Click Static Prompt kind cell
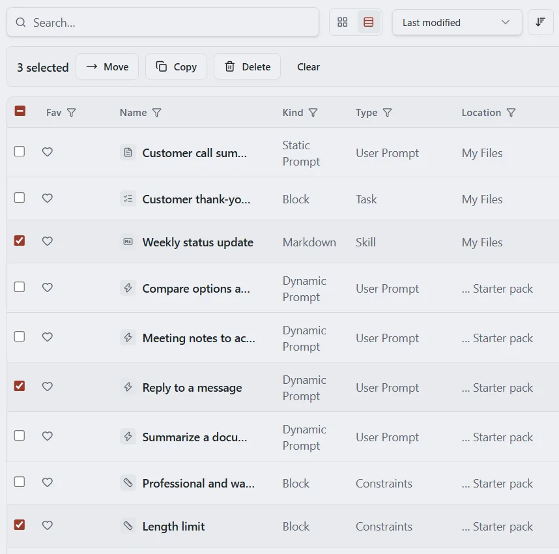559x554 pixels. tap(301, 153)
